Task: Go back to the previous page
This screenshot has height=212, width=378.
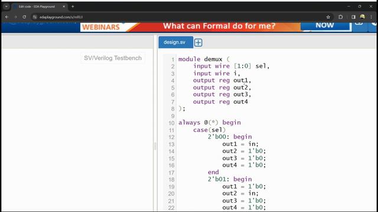Action: pyautogui.click(x=6, y=17)
